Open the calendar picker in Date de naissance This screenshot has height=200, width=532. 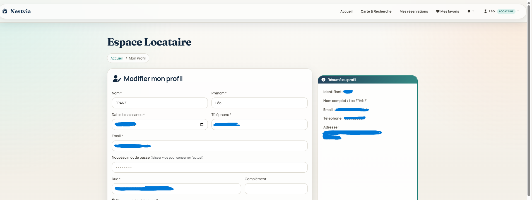pyautogui.click(x=202, y=124)
